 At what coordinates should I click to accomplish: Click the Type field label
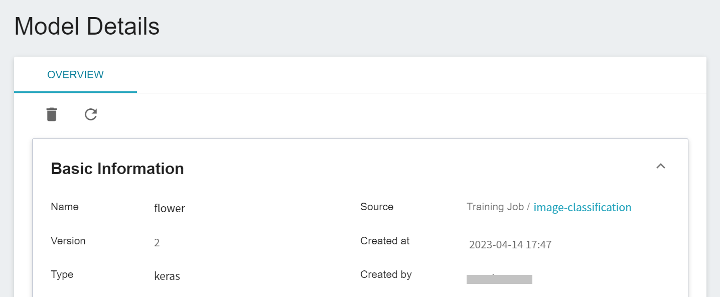[x=62, y=274]
